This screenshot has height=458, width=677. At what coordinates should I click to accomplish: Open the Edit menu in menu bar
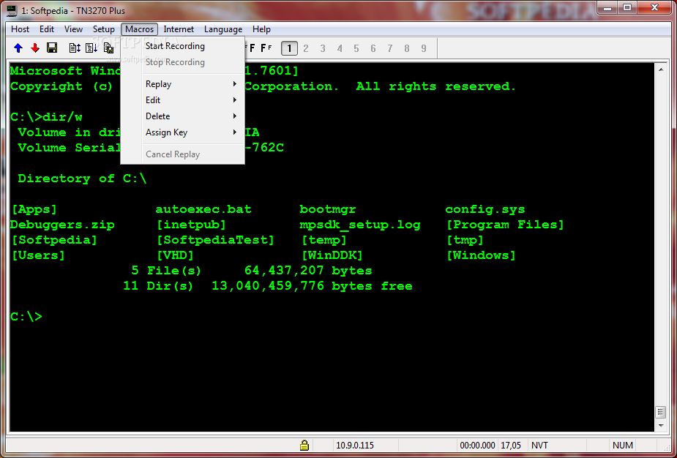(47, 29)
